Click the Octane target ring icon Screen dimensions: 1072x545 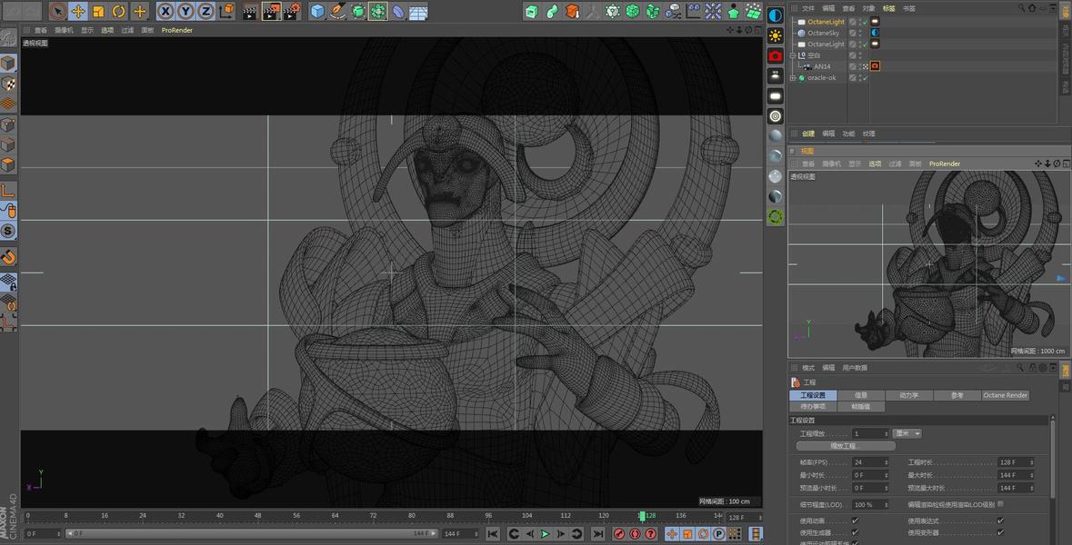pos(776,116)
